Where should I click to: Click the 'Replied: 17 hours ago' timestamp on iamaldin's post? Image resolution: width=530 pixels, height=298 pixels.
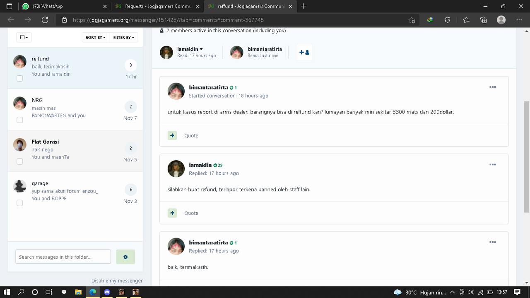(214, 173)
